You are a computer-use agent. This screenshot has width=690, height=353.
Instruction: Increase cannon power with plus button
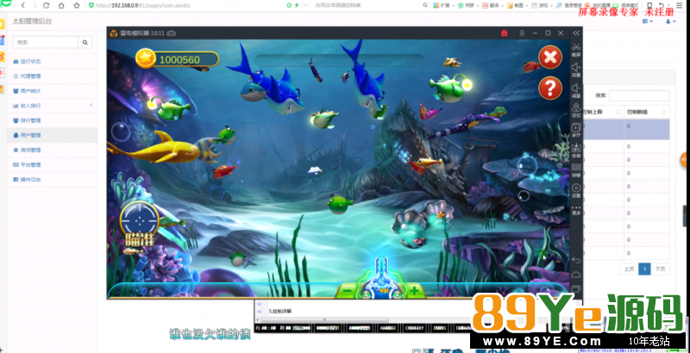414,291
